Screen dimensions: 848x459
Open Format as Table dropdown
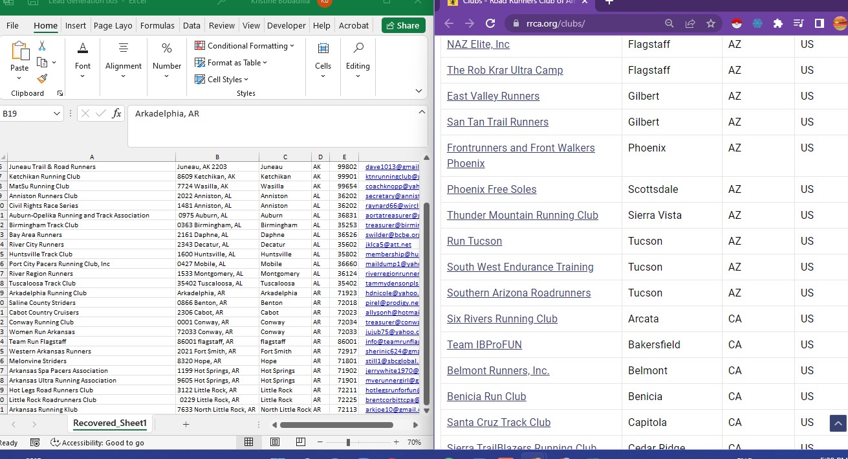click(x=231, y=63)
